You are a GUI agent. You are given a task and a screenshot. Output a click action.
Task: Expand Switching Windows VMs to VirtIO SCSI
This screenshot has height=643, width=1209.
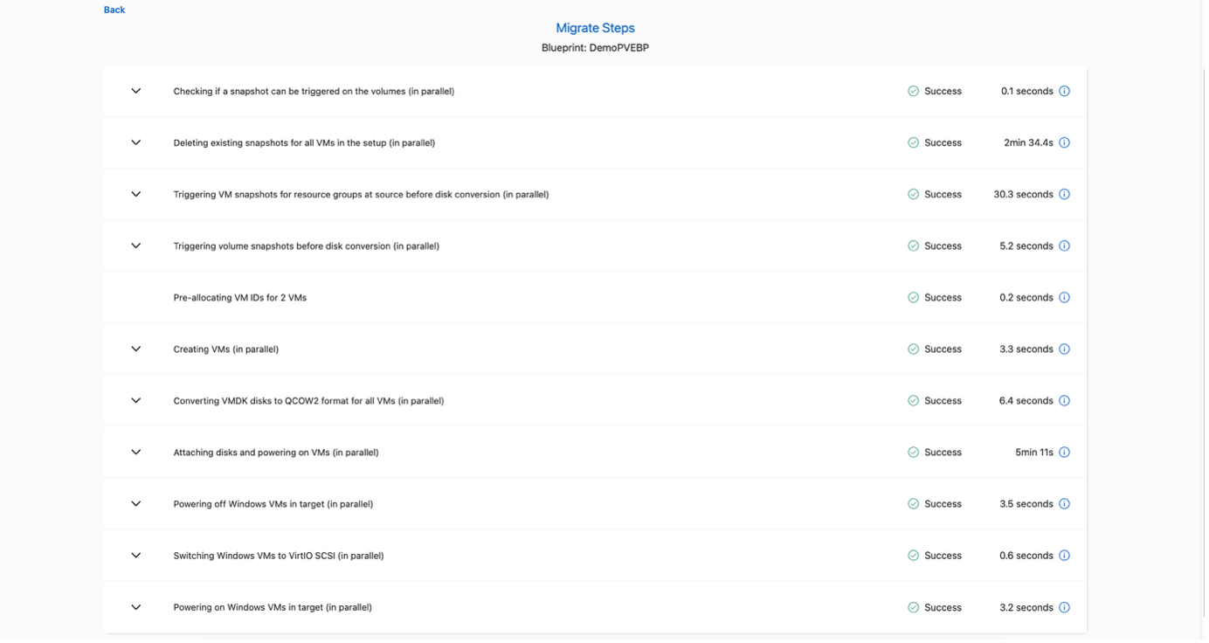[136, 556]
